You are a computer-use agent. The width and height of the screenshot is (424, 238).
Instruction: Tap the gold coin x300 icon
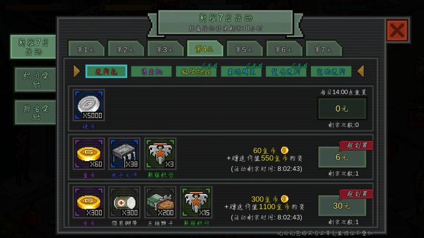pyautogui.click(x=89, y=202)
